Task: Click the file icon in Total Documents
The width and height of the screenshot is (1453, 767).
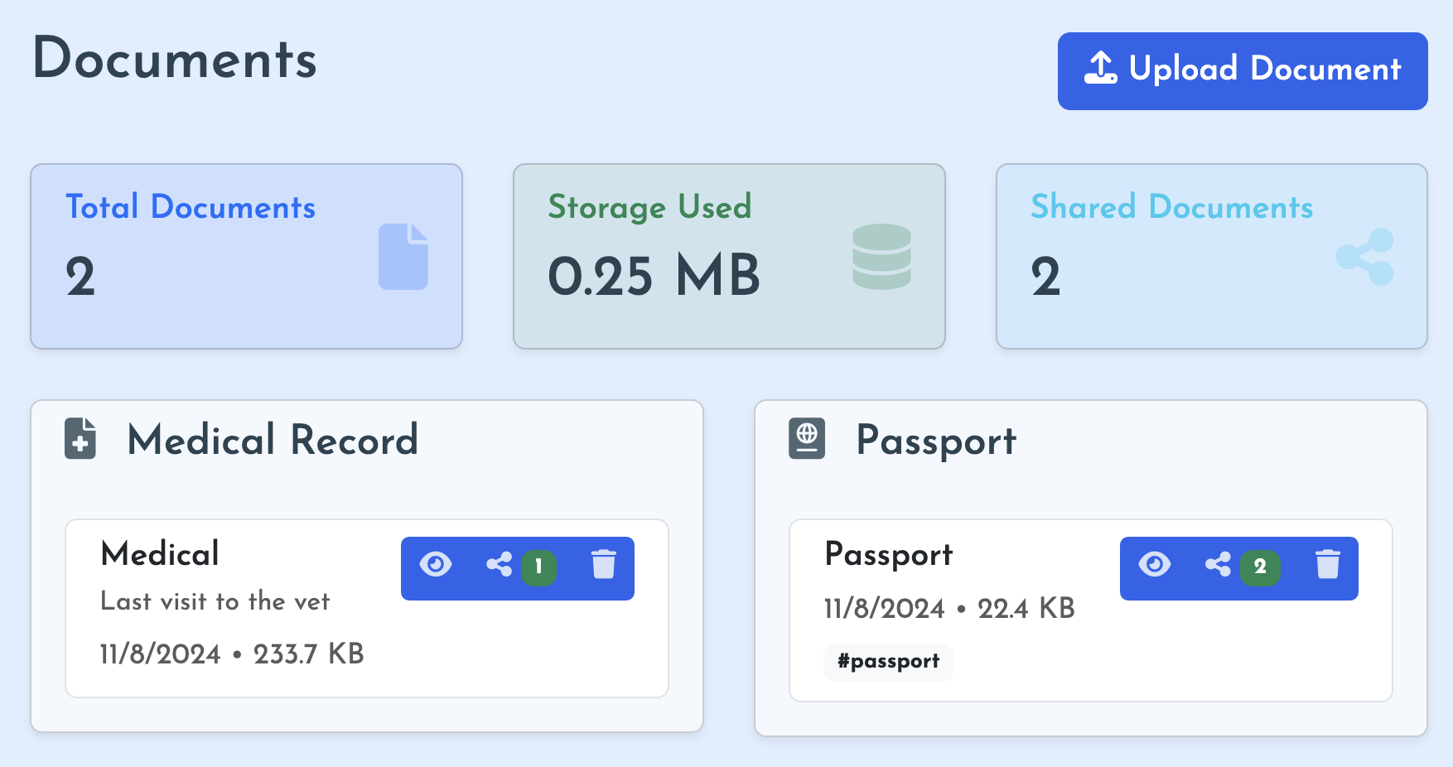Action: (x=403, y=257)
